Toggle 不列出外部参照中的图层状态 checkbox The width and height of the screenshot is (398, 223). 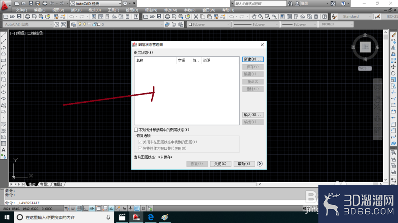click(136, 130)
